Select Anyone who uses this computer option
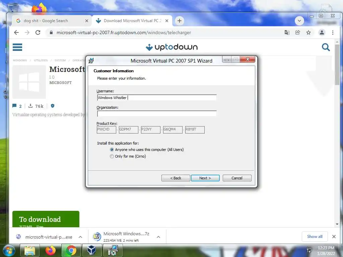The width and height of the screenshot is (343, 257). pyautogui.click(x=147, y=150)
